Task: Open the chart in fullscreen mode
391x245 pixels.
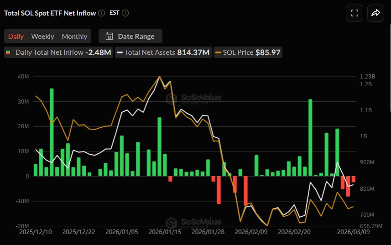Action: pyautogui.click(x=355, y=13)
